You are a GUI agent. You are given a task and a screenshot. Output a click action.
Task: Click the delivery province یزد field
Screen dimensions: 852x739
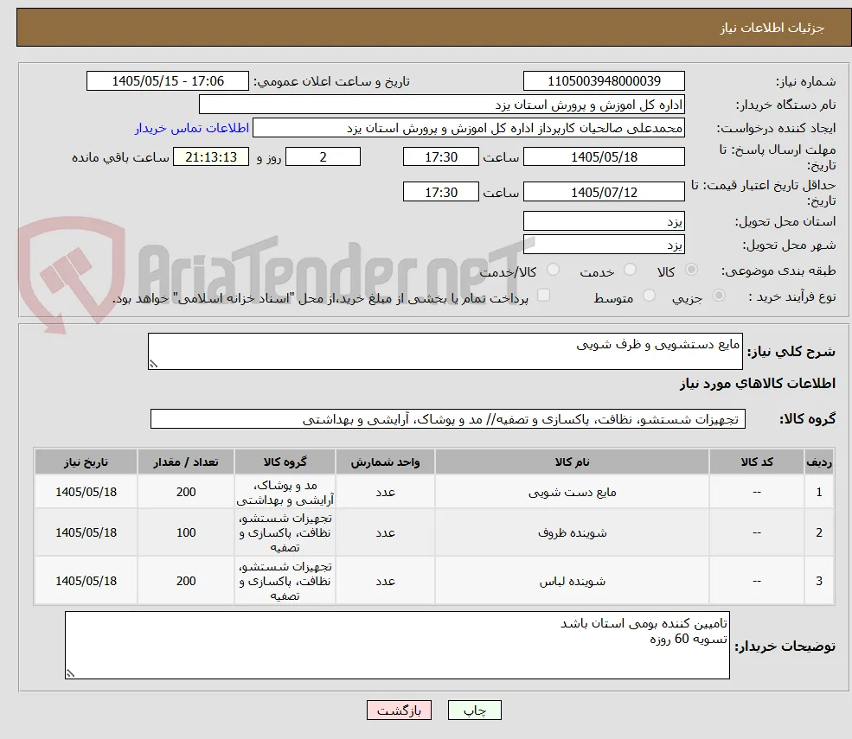(x=604, y=221)
